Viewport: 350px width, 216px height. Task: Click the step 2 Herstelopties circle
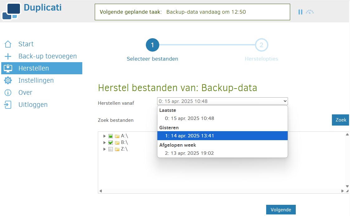(x=261, y=45)
